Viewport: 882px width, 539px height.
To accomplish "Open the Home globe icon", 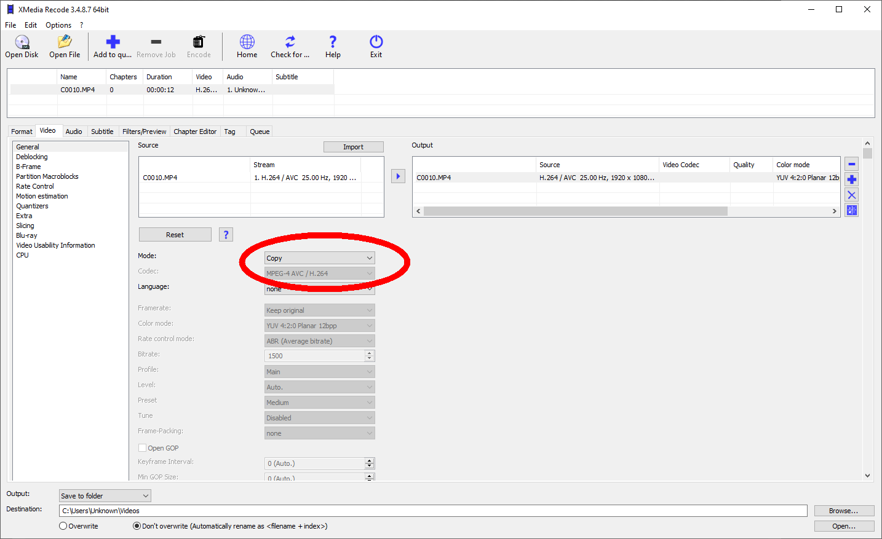I will point(247,42).
